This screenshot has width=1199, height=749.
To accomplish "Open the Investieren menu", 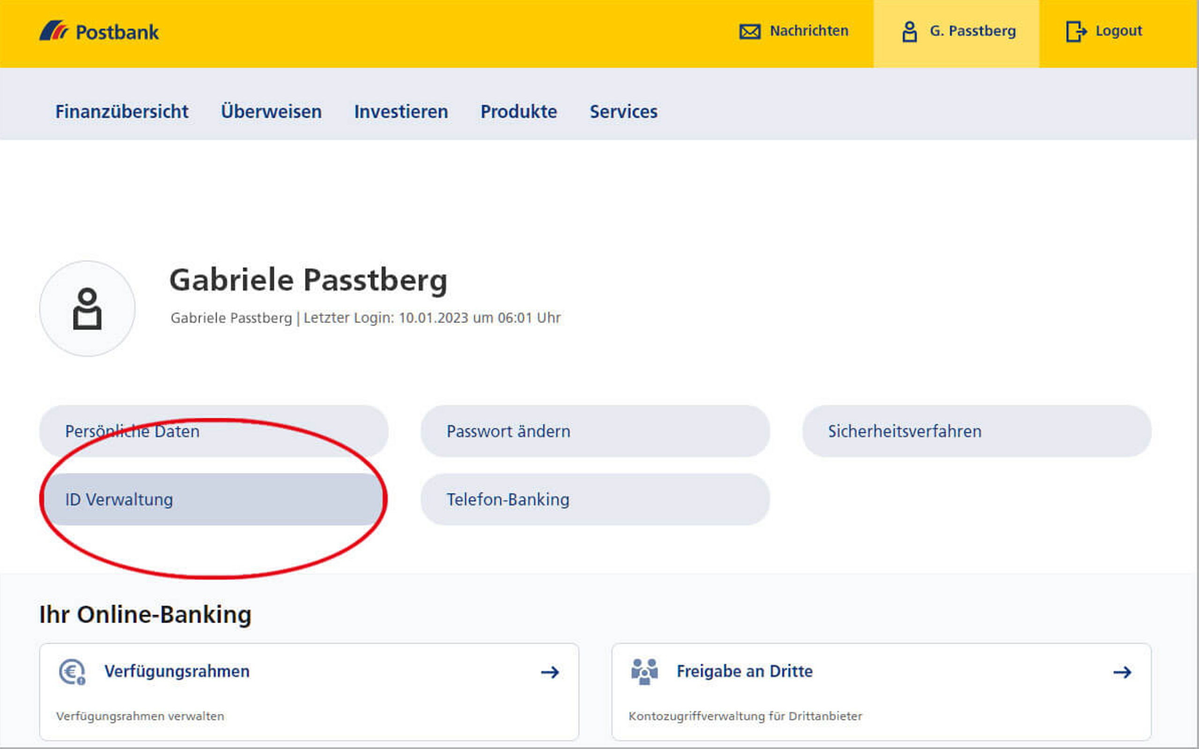I will pos(401,111).
